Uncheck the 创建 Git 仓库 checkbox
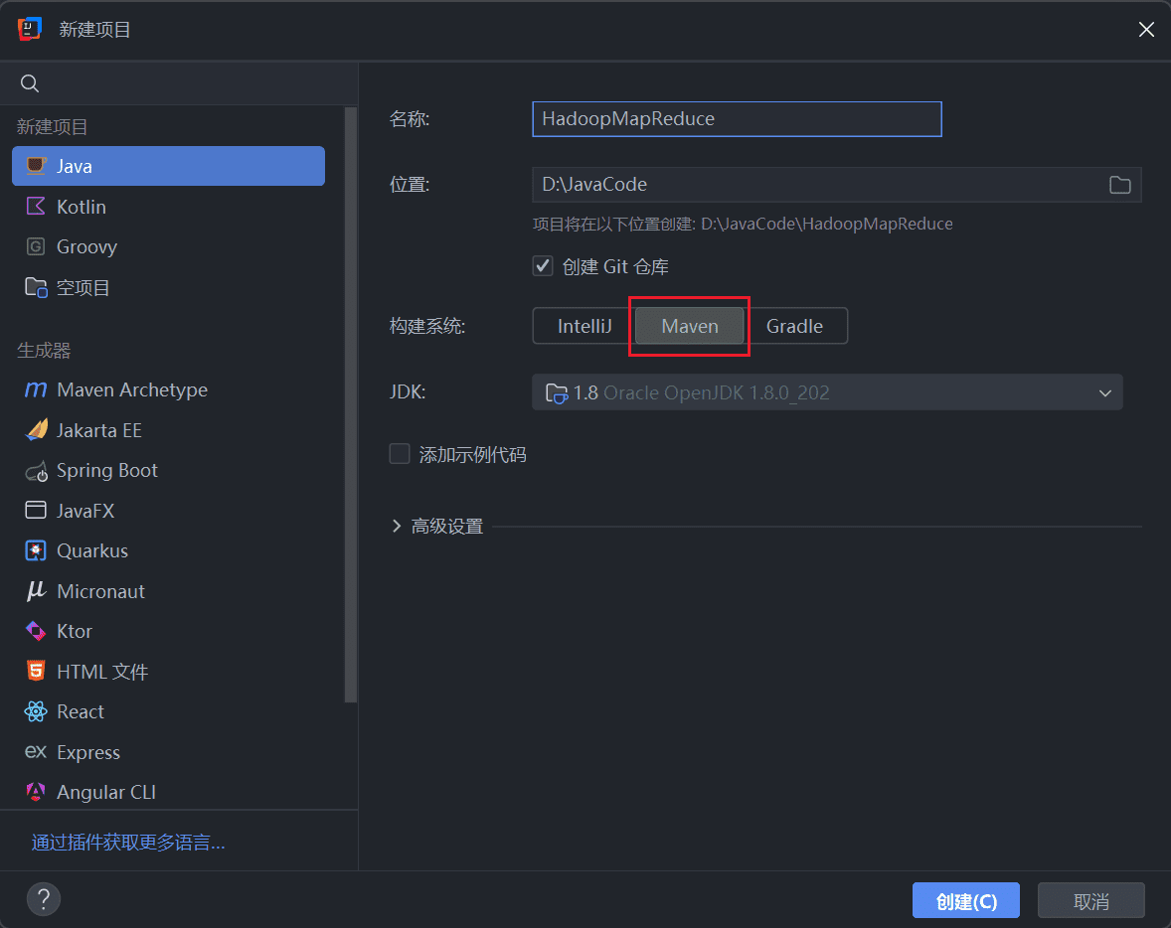Image resolution: width=1171 pixels, height=928 pixels. (543, 266)
